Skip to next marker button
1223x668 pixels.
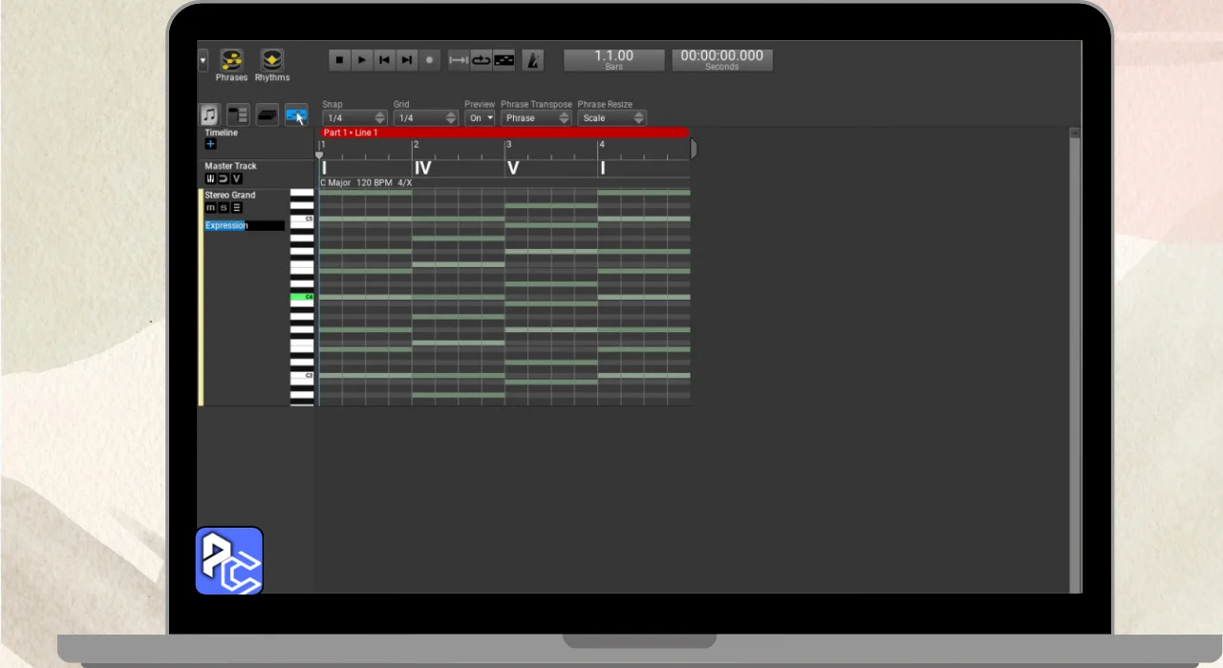coord(406,60)
